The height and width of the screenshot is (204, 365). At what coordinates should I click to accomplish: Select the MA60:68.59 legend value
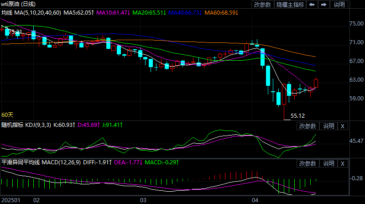point(221,13)
